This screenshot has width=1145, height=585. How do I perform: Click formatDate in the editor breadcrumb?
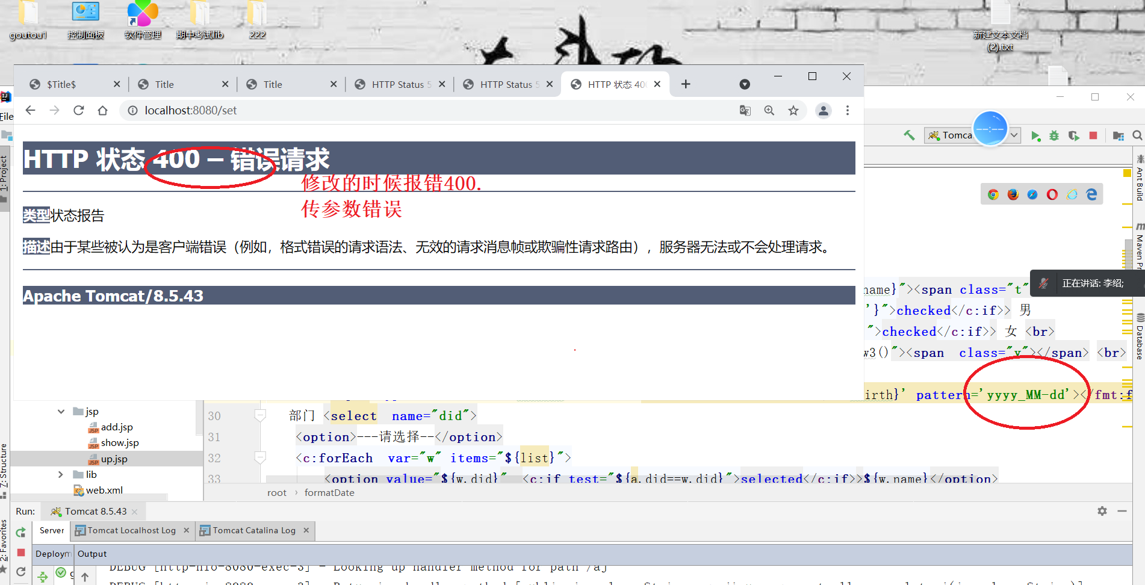[x=329, y=492]
